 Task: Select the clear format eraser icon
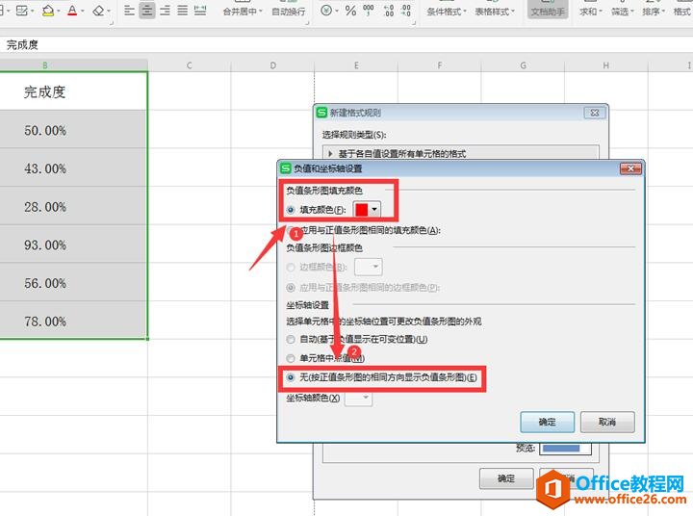(98, 11)
